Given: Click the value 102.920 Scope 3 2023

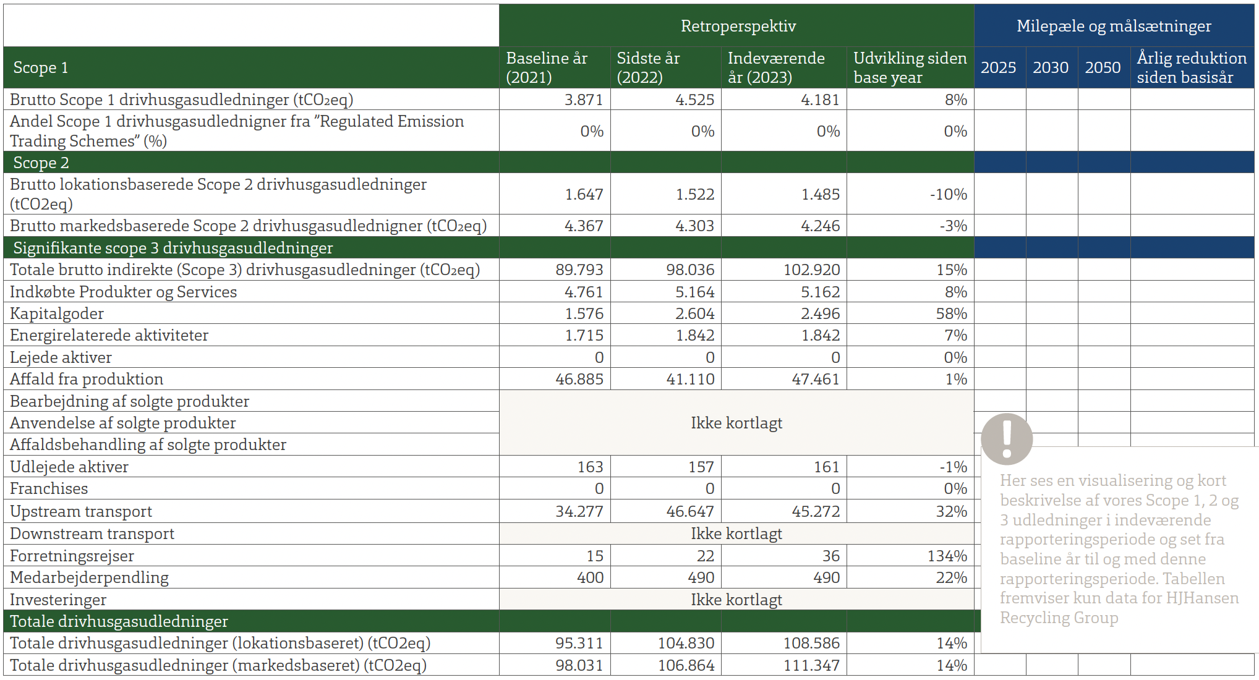Looking at the screenshot, I should point(812,270).
